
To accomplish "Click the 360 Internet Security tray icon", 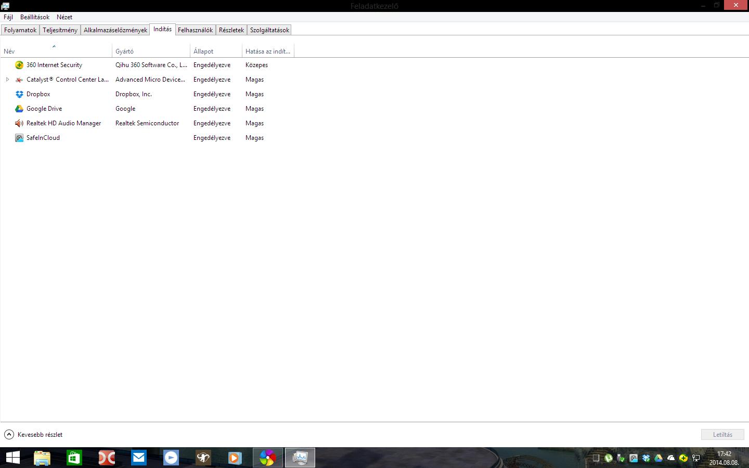I will coord(683,458).
